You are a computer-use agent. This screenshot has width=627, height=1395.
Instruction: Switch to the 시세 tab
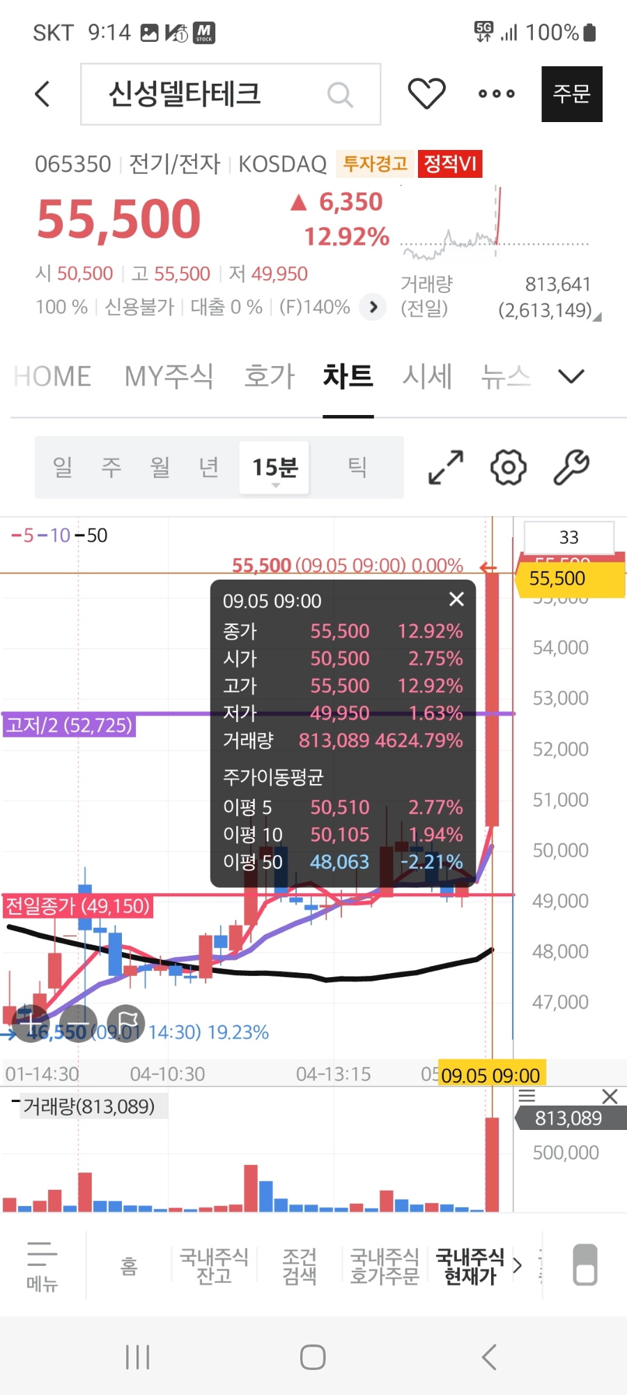(x=427, y=377)
